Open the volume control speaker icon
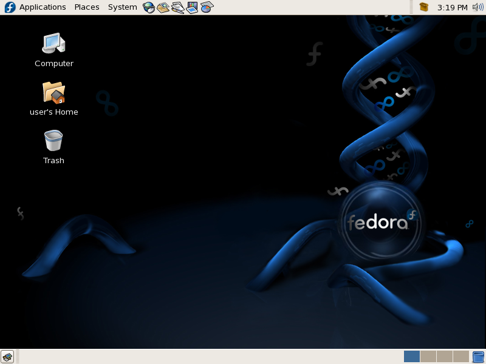 477,7
